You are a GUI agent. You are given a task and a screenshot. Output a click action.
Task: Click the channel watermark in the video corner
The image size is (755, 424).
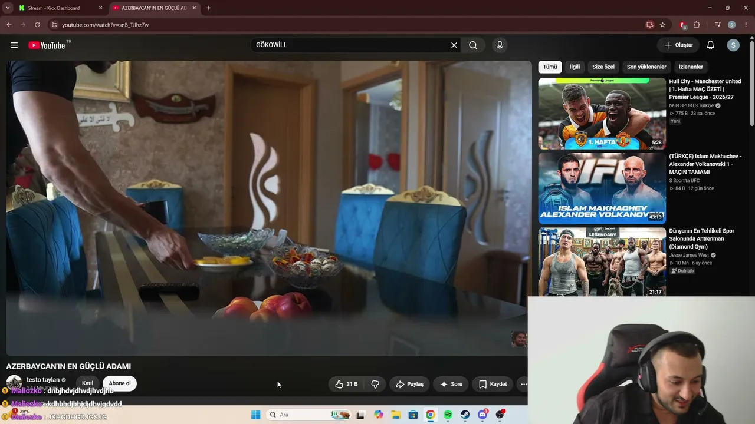click(519, 339)
